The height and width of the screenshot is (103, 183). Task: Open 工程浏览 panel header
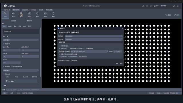(x=13, y=21)
